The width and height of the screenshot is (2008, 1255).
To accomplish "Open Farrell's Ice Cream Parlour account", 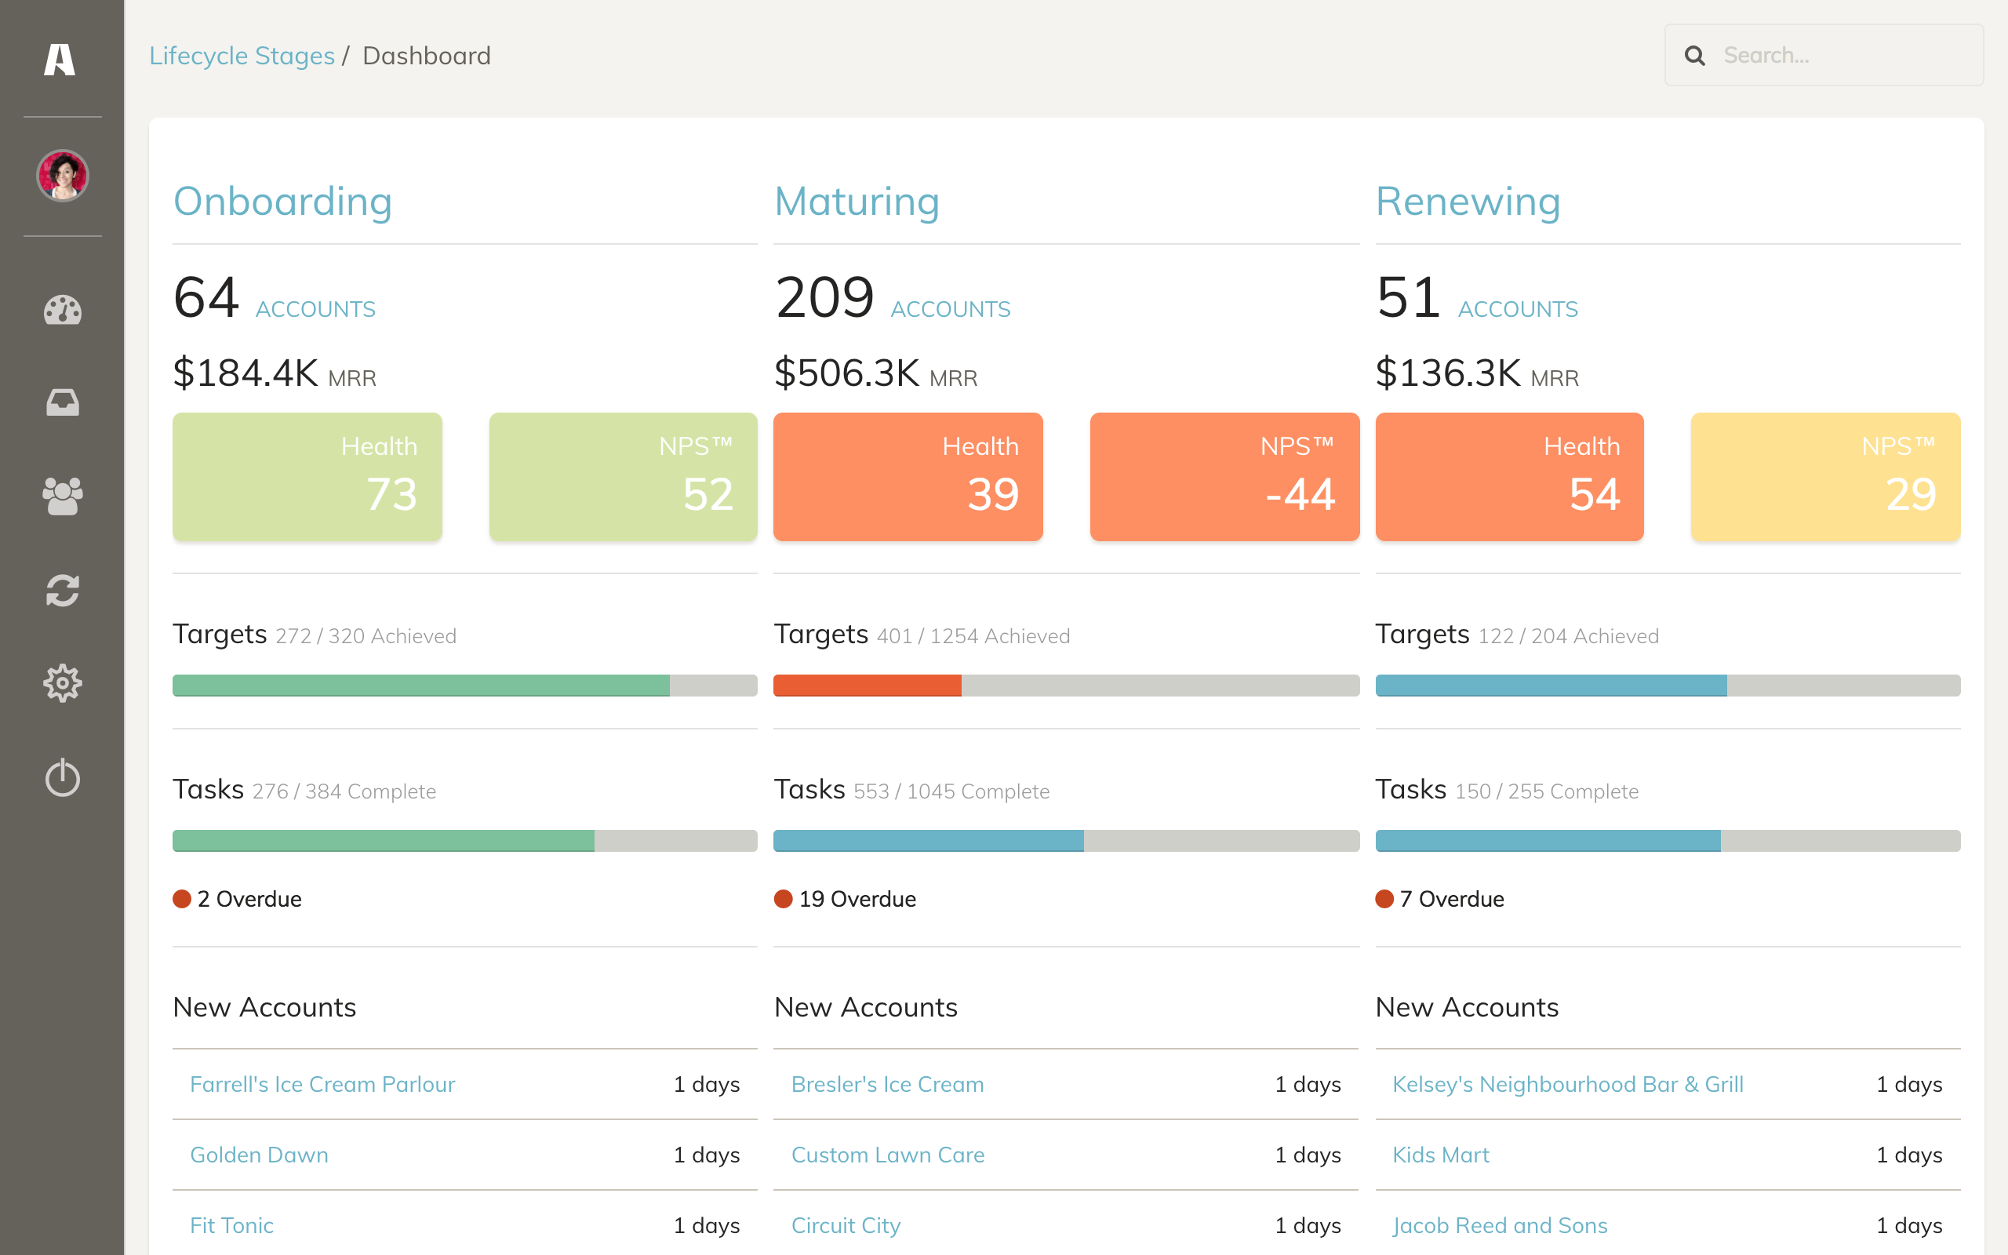I will pyautogui.click(x=322, y=1084).
